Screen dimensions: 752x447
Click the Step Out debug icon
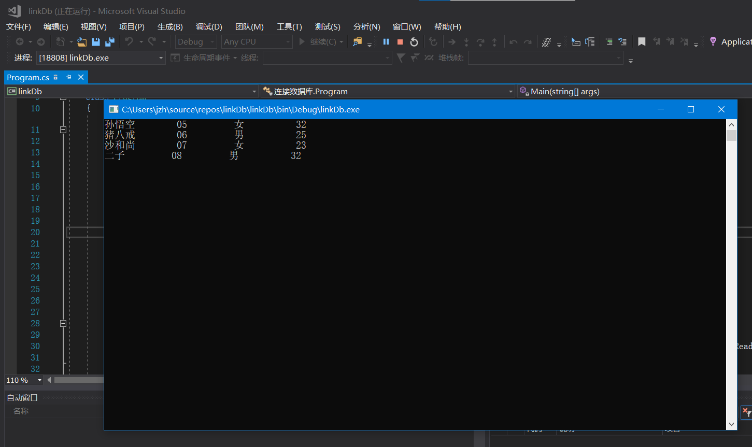(x=494, y=42)
